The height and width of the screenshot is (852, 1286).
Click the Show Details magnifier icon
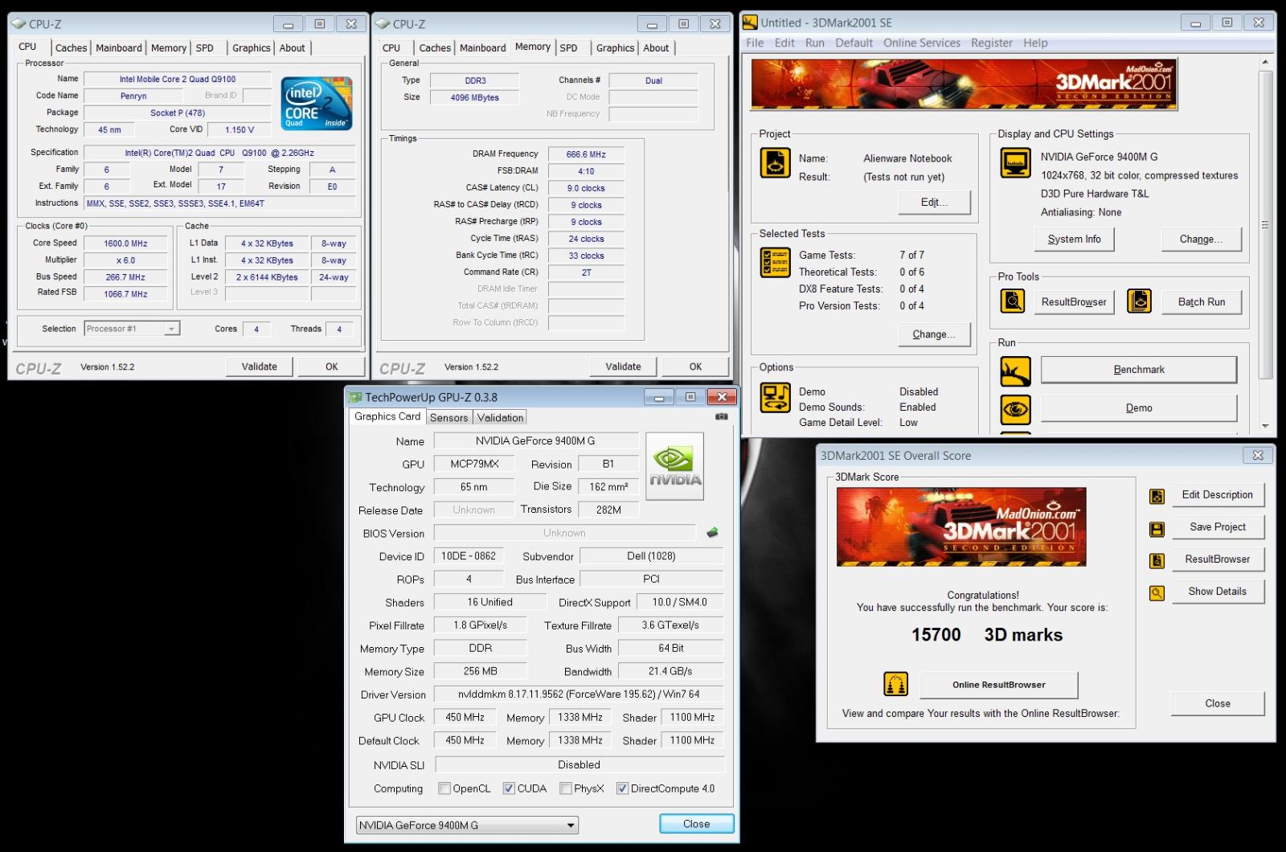tap(1157, 593)
